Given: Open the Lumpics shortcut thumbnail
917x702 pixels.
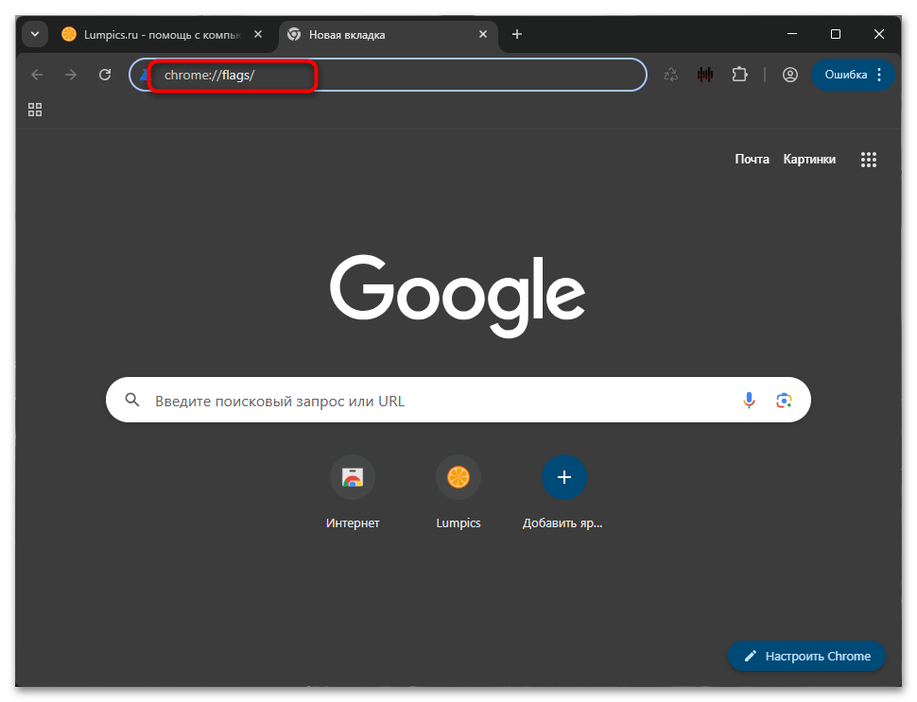Looking at the screenshot, I should (x=458, y=477).
